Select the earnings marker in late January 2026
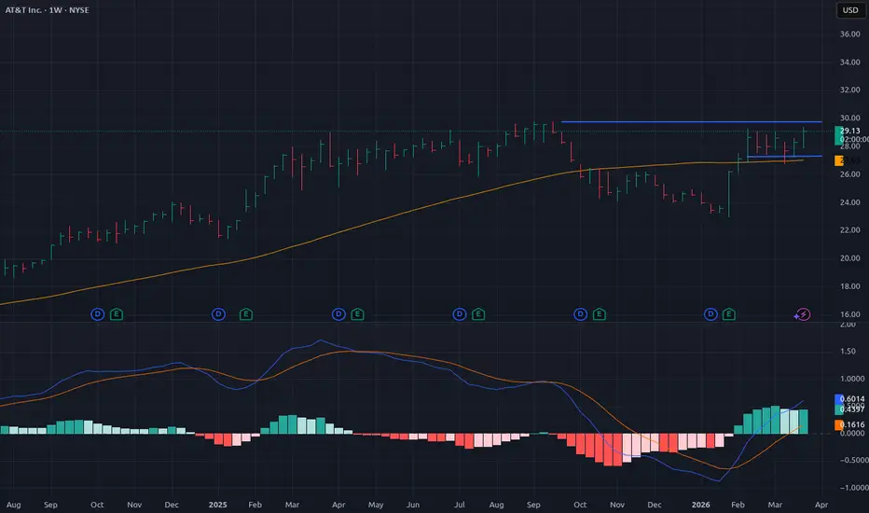This screenshot has width=869, height=513. [x=729, y=314]
